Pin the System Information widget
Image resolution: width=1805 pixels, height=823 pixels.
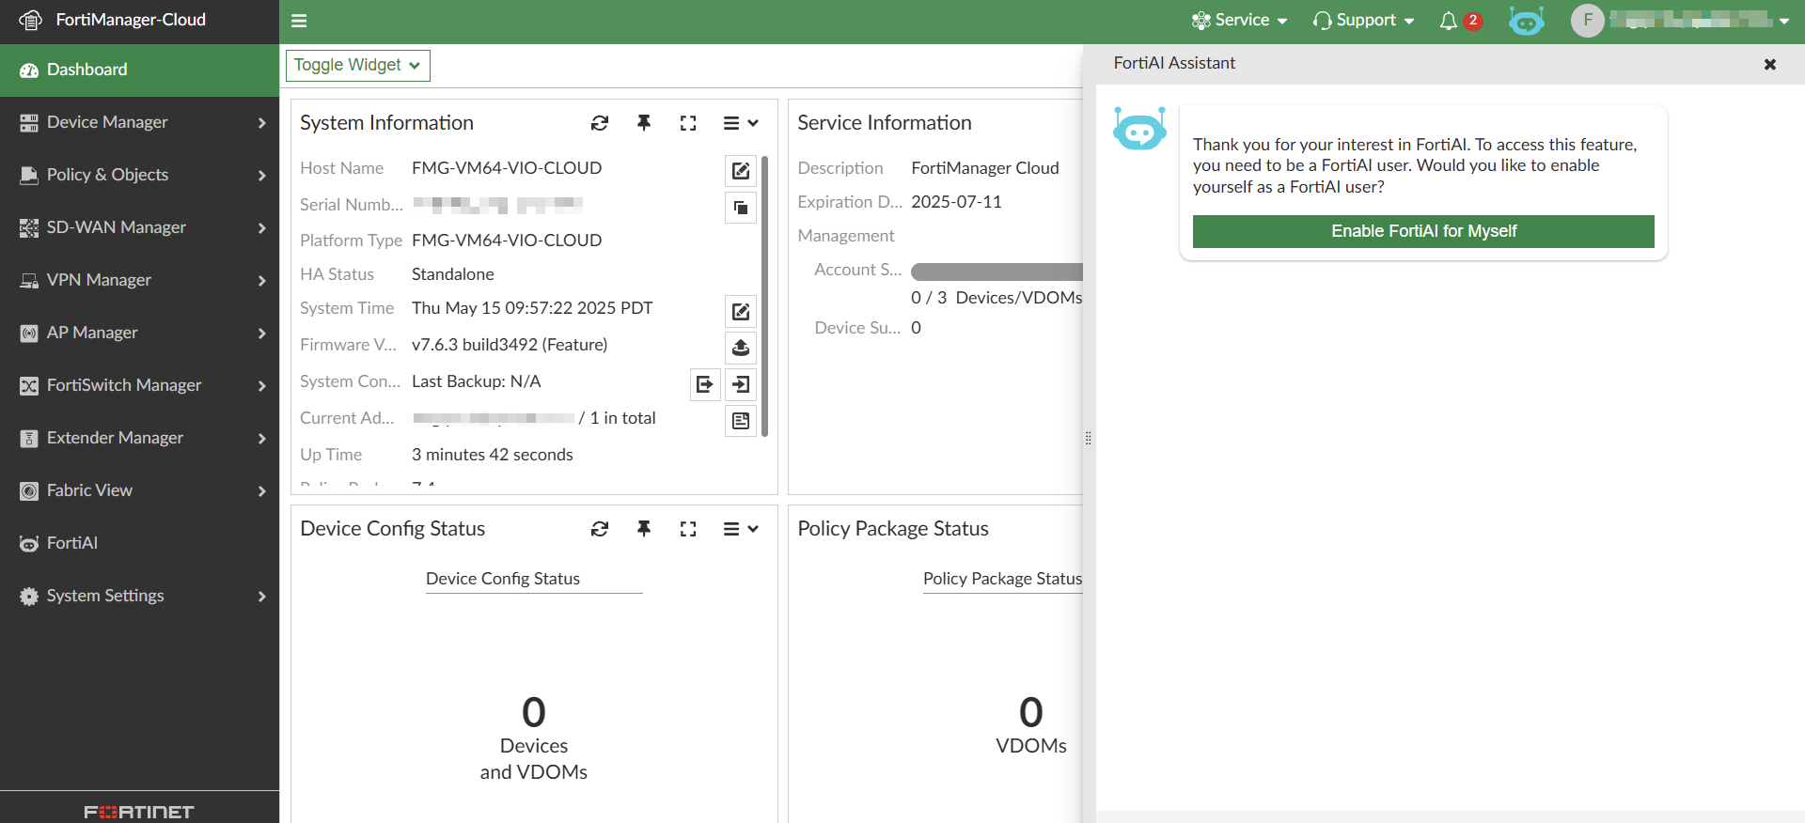point(644,123)
